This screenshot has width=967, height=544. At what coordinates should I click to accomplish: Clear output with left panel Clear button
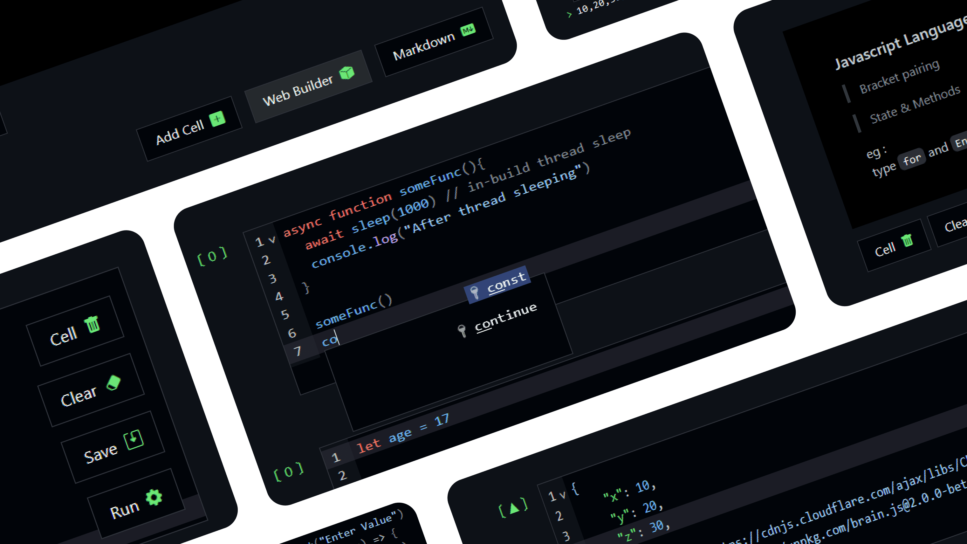coord(91,390)
